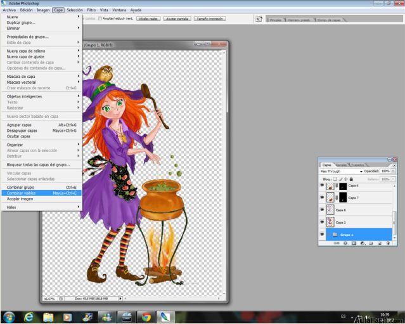This screenshot has width=405, height=324.
Task: Open Propiedades de grupo... entry
Action: pyautogui.click(x=41, y=37)
